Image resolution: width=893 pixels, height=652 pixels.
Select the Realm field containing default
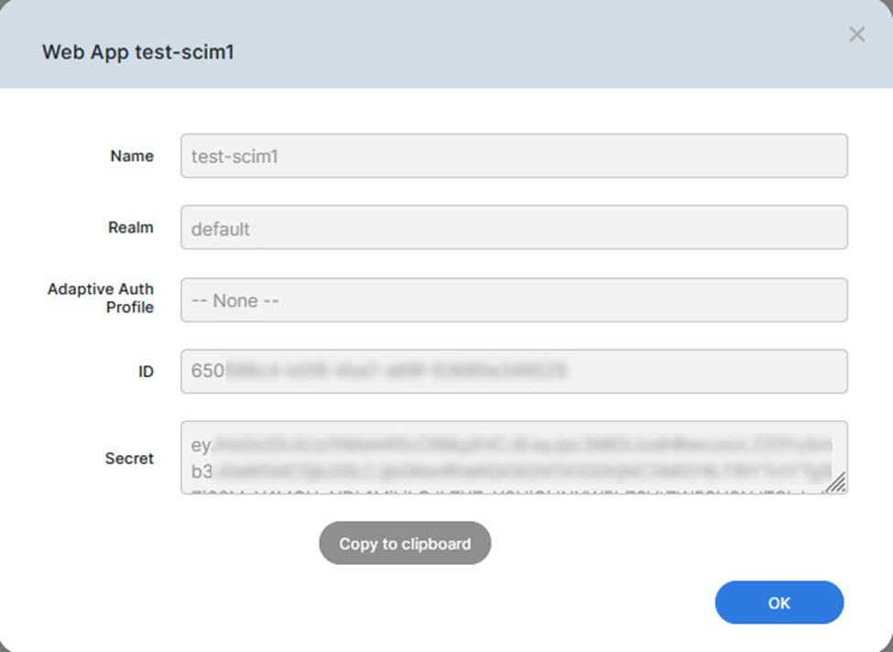(x=513, y=228)
